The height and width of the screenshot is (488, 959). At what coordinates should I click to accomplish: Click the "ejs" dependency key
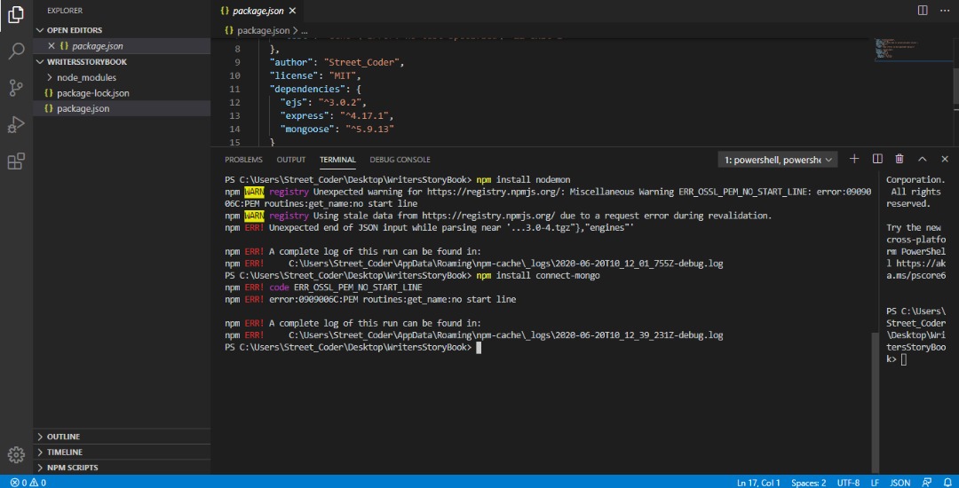[294, 102]
